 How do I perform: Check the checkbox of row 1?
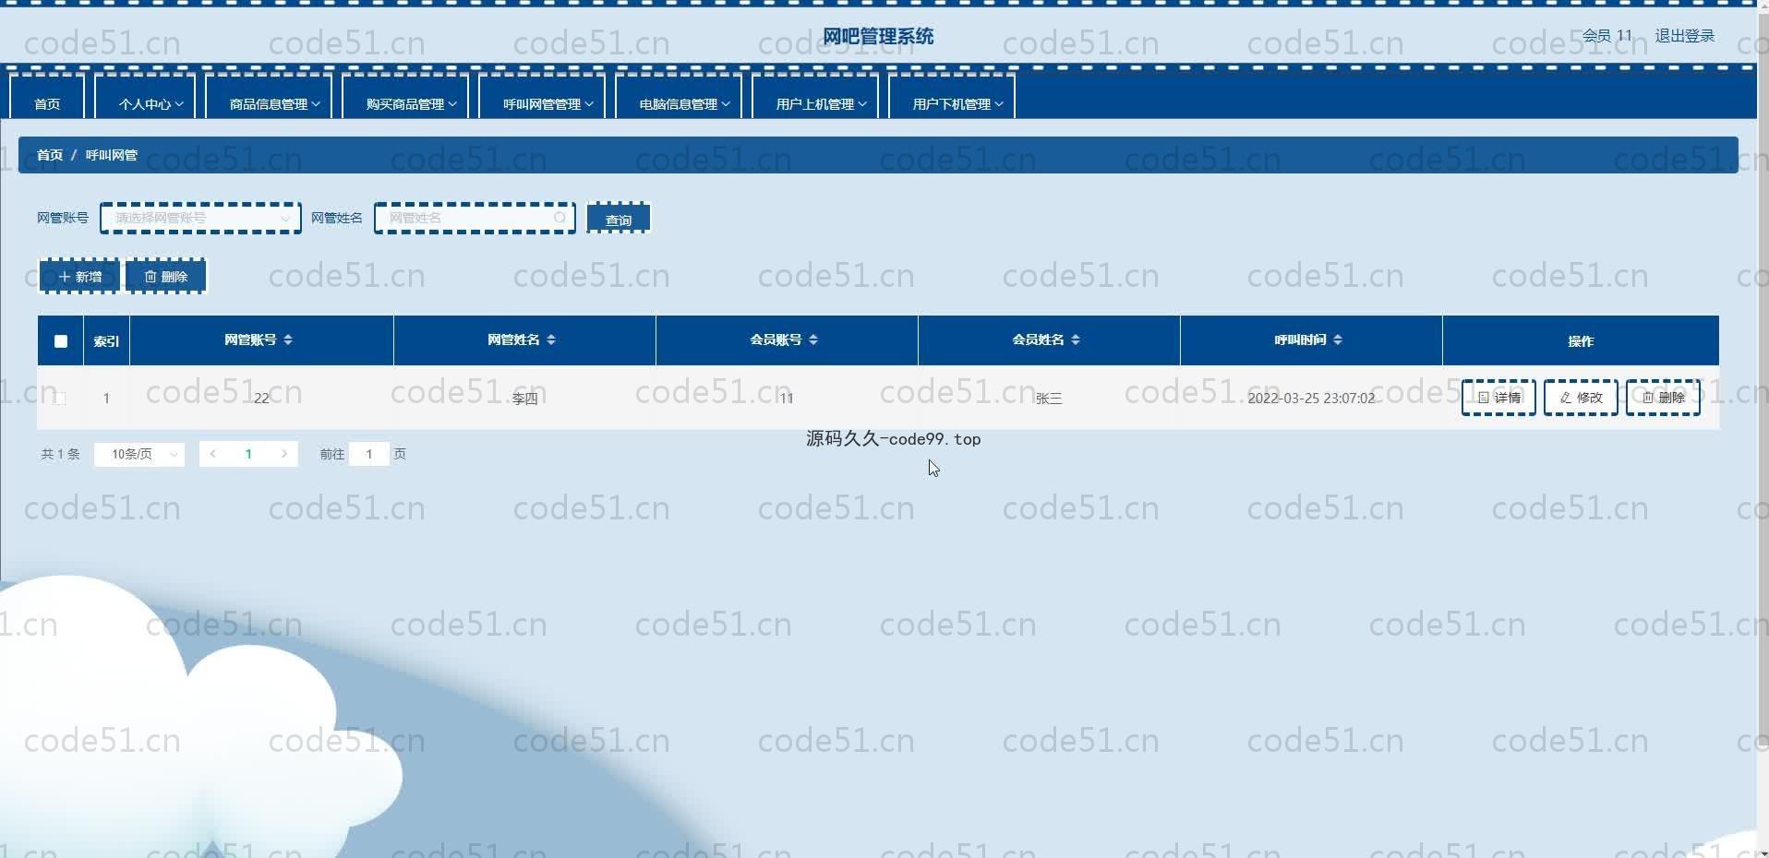[x=60, y=398]
